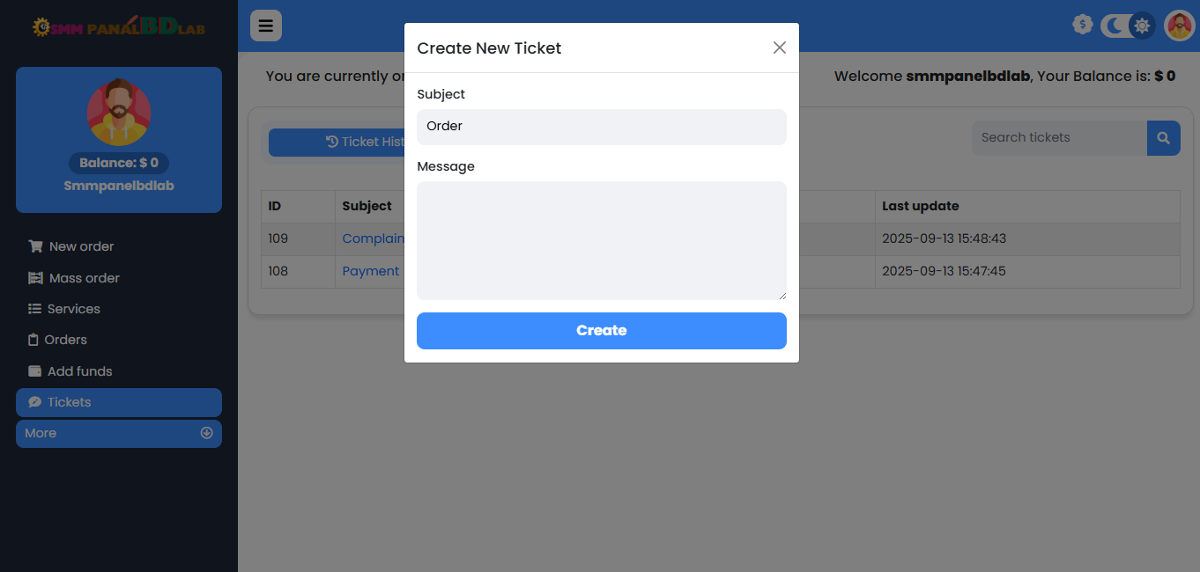Click the Mass order icon
1200x572 pixels.
pos(35,278)
